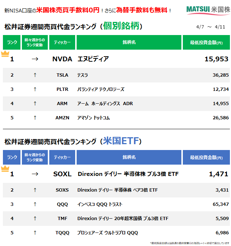Click the amount 6,986
231x246 pixels.
[222, 232]
